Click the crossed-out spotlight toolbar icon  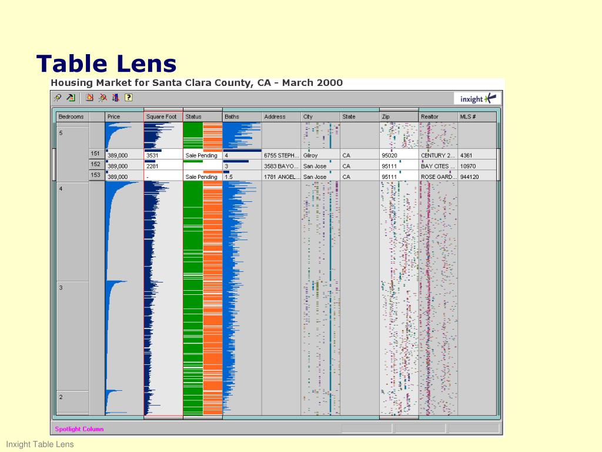point(102,98)
